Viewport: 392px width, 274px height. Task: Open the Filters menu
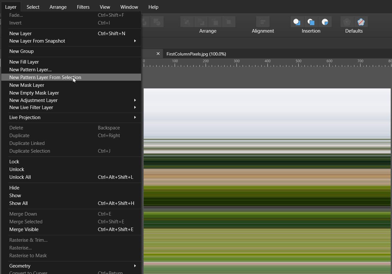(83, 7)
